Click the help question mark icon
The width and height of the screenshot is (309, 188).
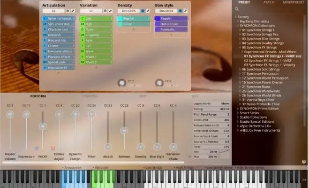pyautogui.click(x=303, y=161)
